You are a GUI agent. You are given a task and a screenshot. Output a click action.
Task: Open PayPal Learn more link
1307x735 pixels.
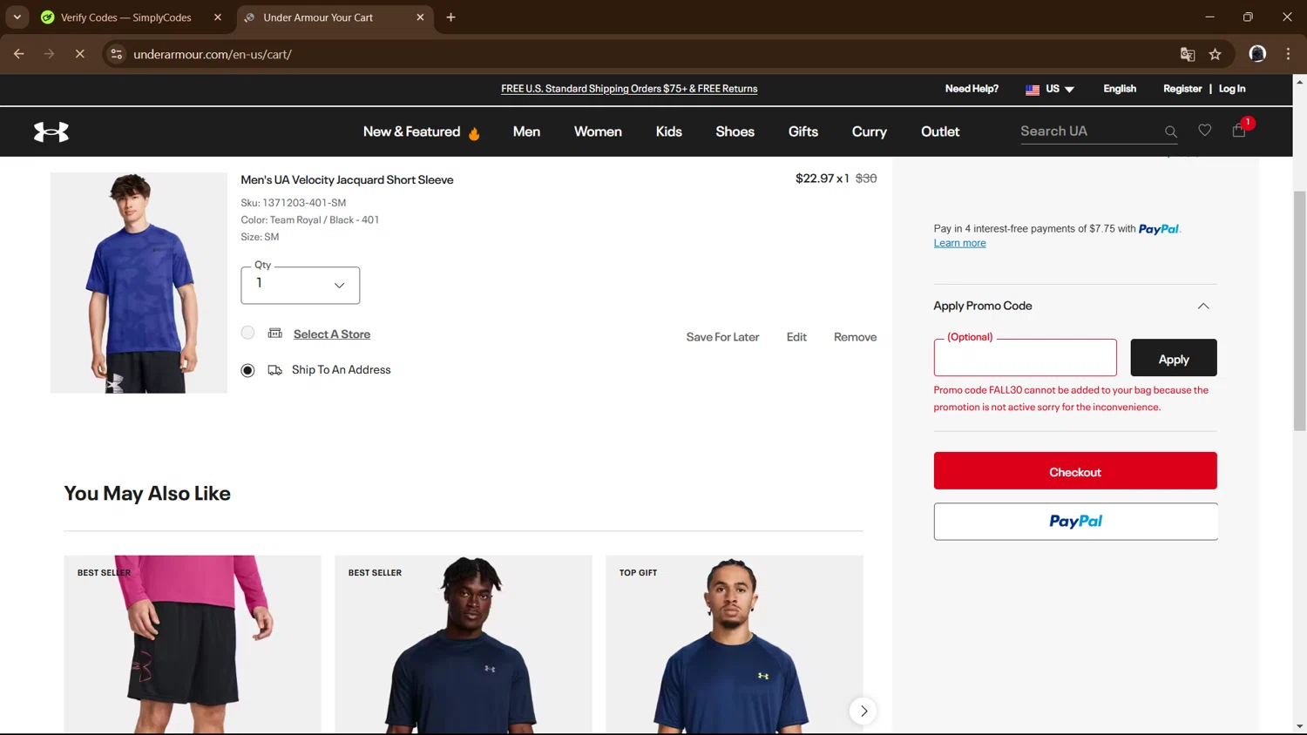[x=959, y=243]
